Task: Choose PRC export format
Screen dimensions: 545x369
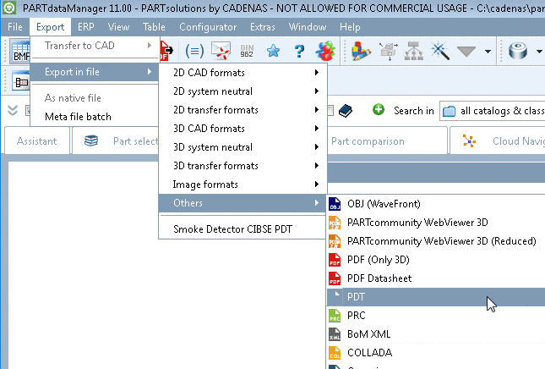Action: pos(435,316)
